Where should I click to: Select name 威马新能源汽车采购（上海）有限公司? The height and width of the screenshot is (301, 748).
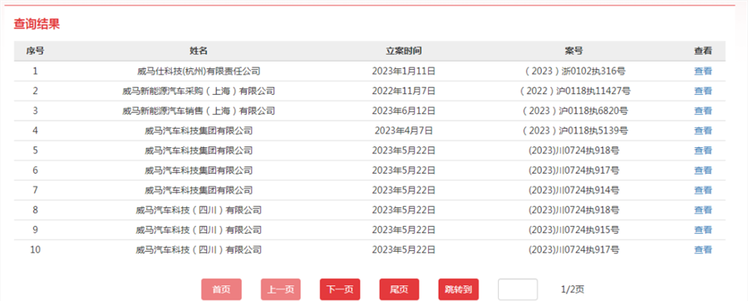(199, 91)
